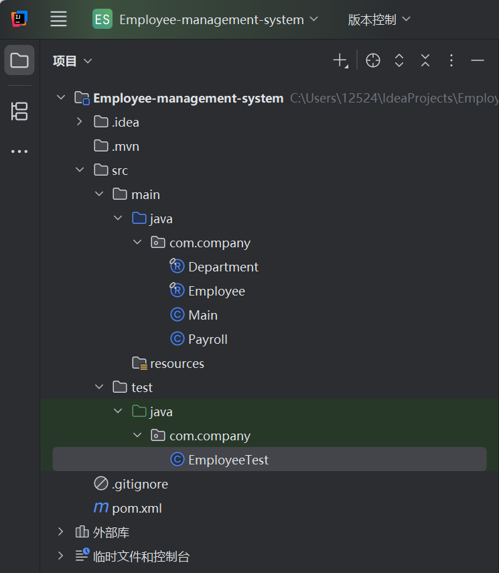Viewport: 499px width, 573px height.
Task: Open project panel options three-dot menu
Action: point(451,60)
